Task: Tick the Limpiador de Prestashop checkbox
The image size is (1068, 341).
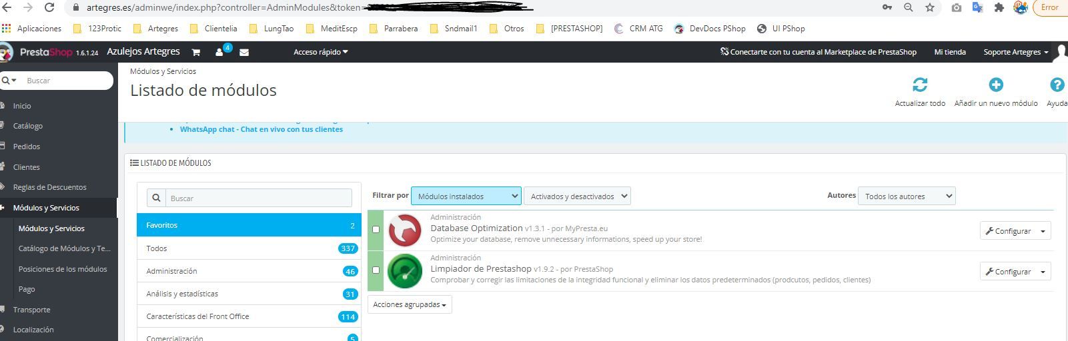Action: [x=376, y=270]
